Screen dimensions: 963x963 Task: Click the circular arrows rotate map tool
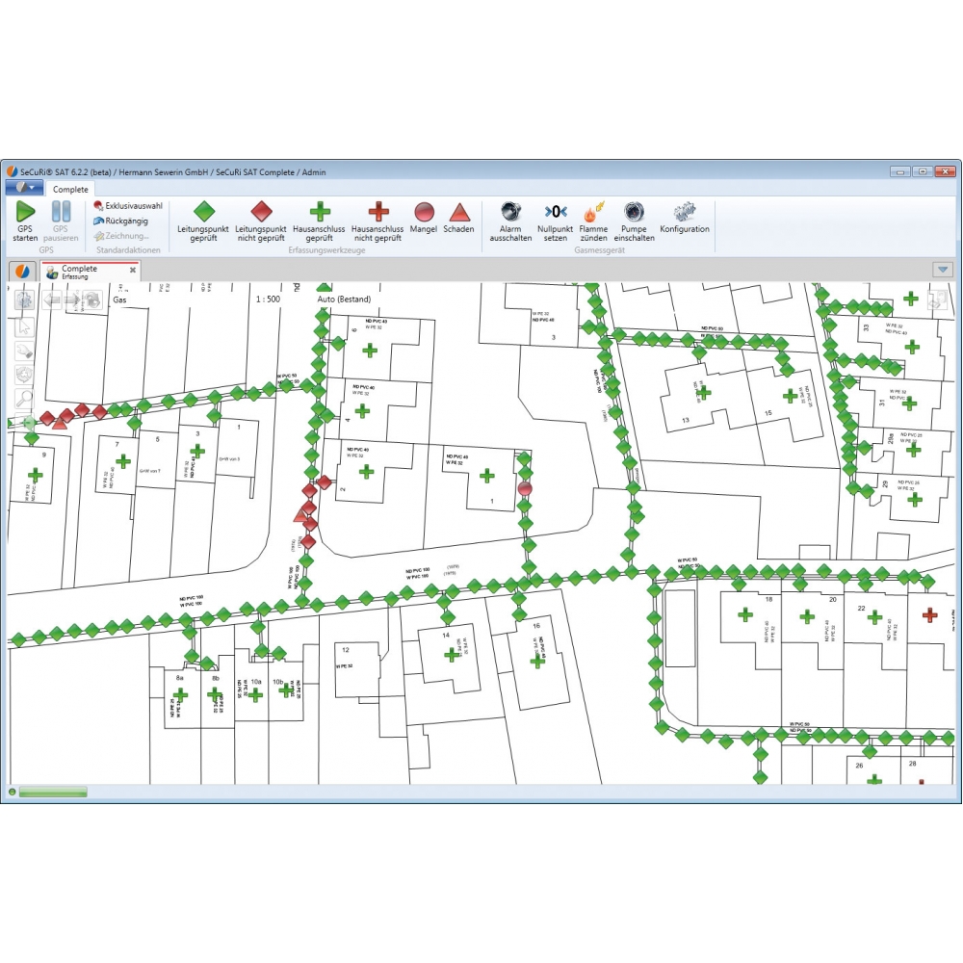[24, 375]
